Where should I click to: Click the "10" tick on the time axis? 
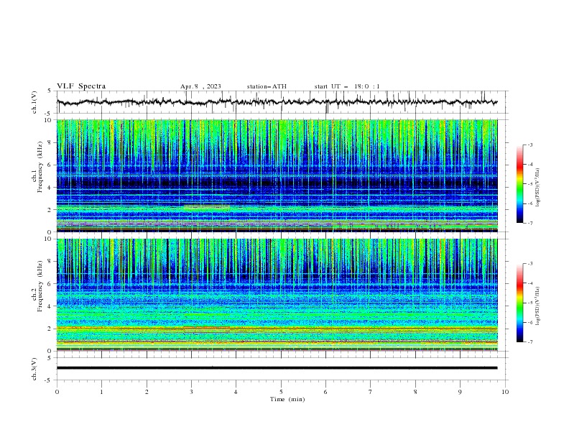[x=505, y=392]
